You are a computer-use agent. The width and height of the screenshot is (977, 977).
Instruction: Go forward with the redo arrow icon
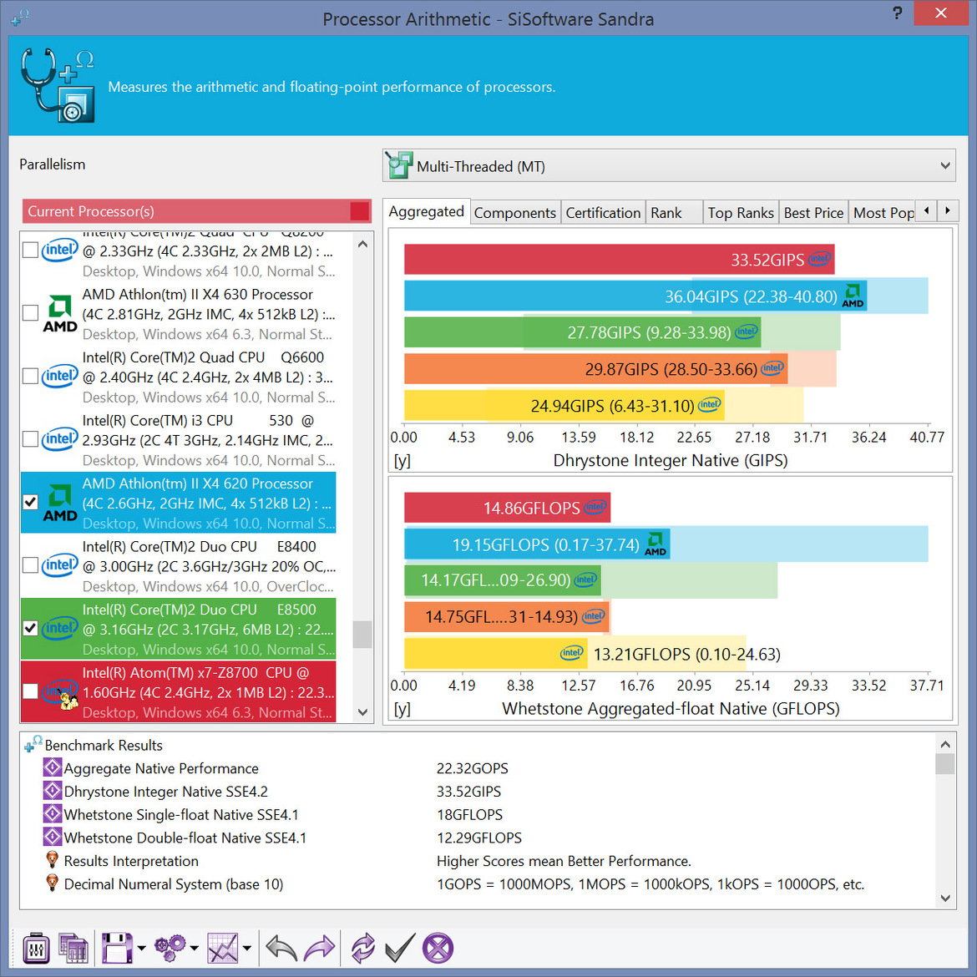click(319, 948)
